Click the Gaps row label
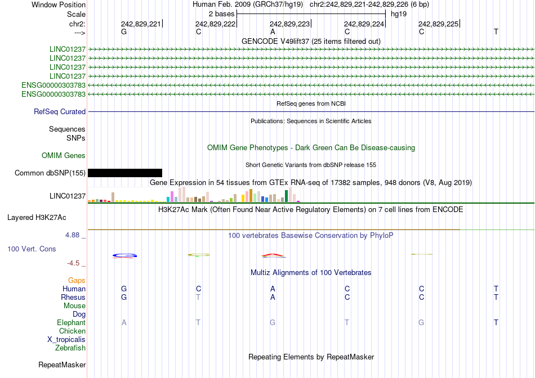 point(77,280)
